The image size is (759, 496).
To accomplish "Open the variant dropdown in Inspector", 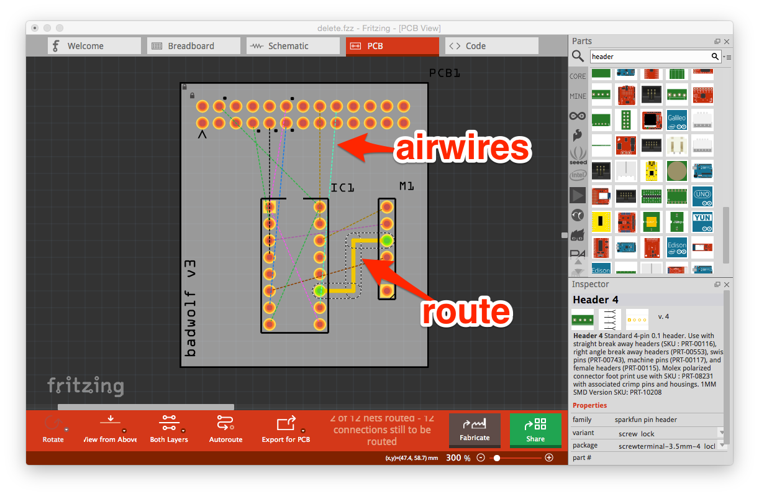I will 720,433.
